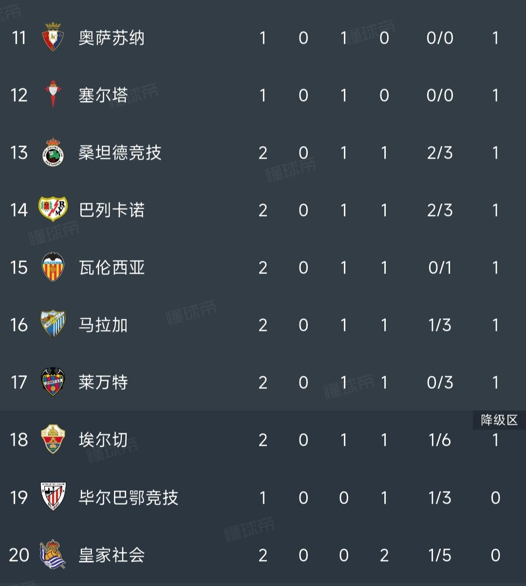Tap the 降级区 relegation zone label
Screen dimensions: 526x586
pyautogui.click(x=499, y=420)
